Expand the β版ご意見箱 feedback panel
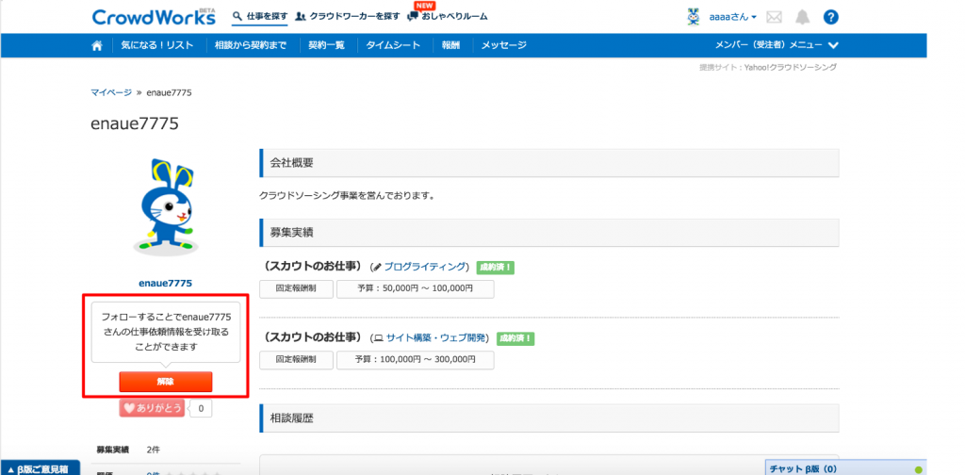Image resolution: width=965 pixels, height=475 pixels. pos(39,468)
